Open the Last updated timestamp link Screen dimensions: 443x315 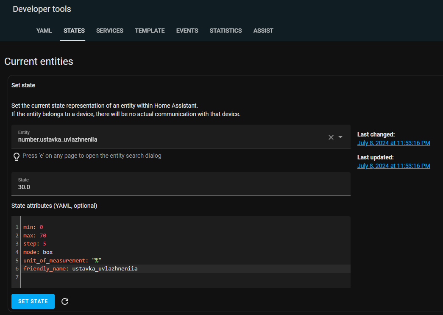pos(393,166)
